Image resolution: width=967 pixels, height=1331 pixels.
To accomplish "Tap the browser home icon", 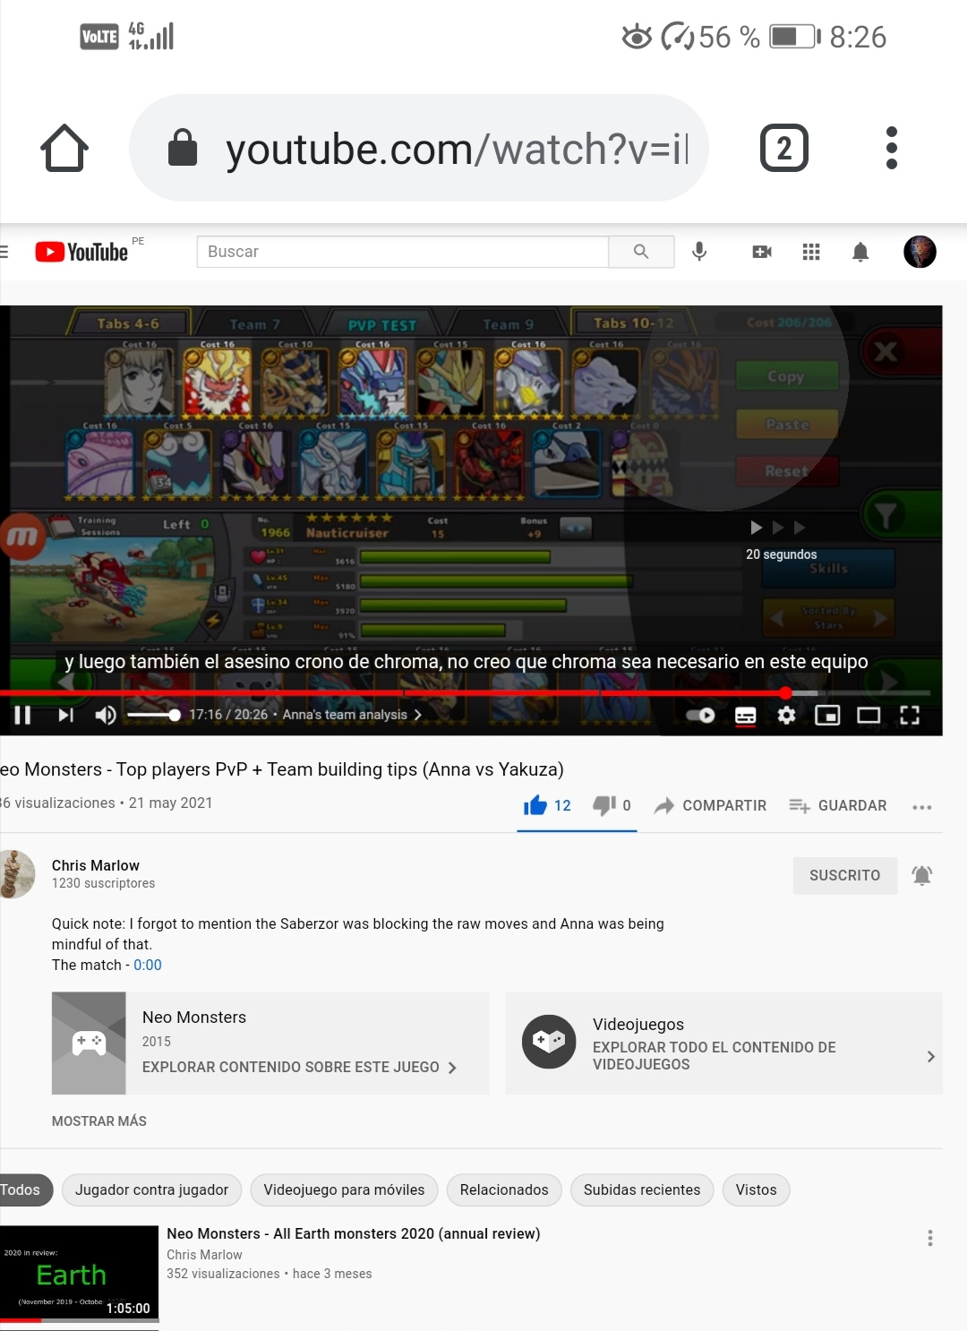I will click(x=64, y=148).
